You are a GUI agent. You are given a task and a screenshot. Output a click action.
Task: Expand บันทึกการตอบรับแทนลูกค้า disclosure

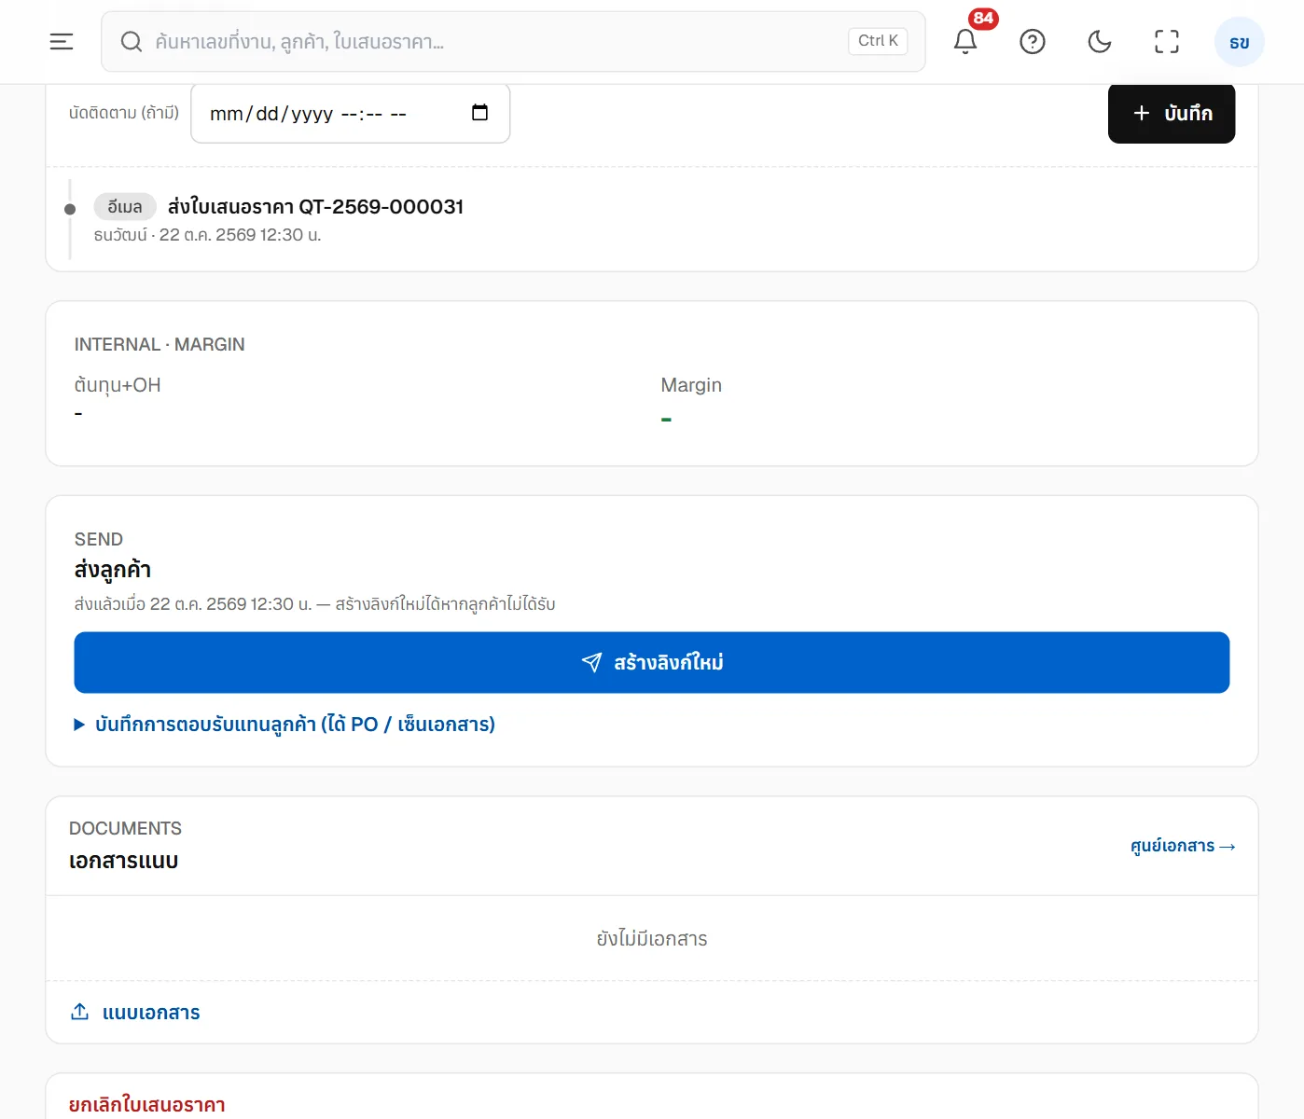pyautogui.click(x=284, y=725)
